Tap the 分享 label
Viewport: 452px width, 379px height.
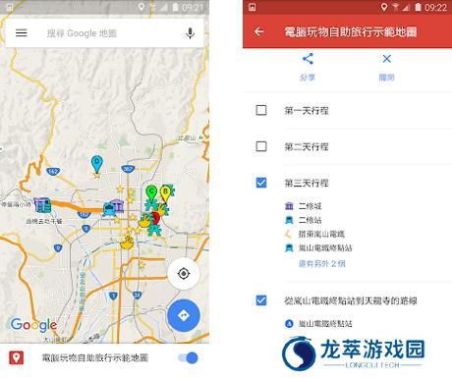point(308,78)
